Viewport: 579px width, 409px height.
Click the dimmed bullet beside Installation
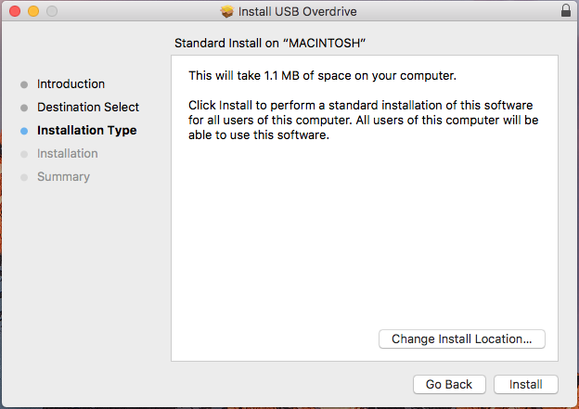click(x=24, y=154)
